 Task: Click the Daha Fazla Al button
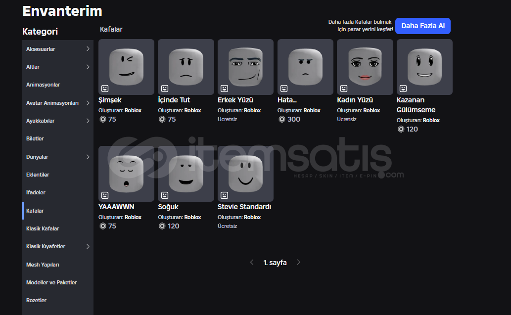[x=423, y=26]
